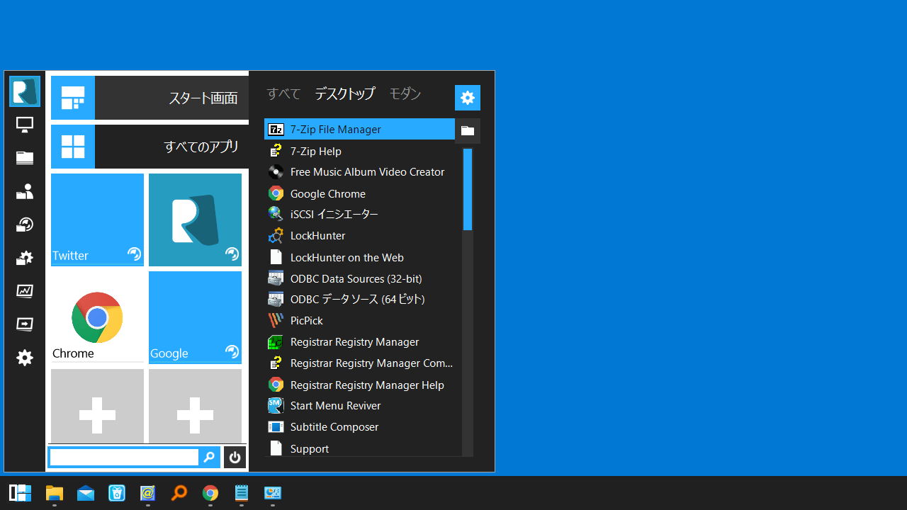Switch to the すべて tab

(x=283, y=93)
